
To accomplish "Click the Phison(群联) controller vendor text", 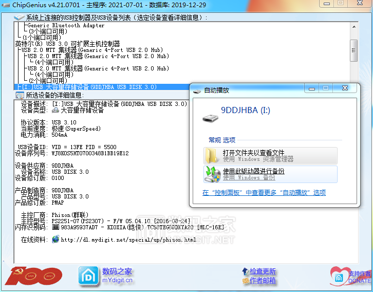I will tap(70, 215).
